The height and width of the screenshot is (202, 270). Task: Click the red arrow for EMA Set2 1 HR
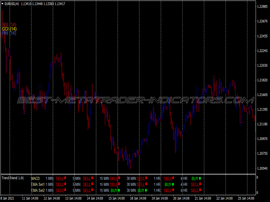click(173, 190)
